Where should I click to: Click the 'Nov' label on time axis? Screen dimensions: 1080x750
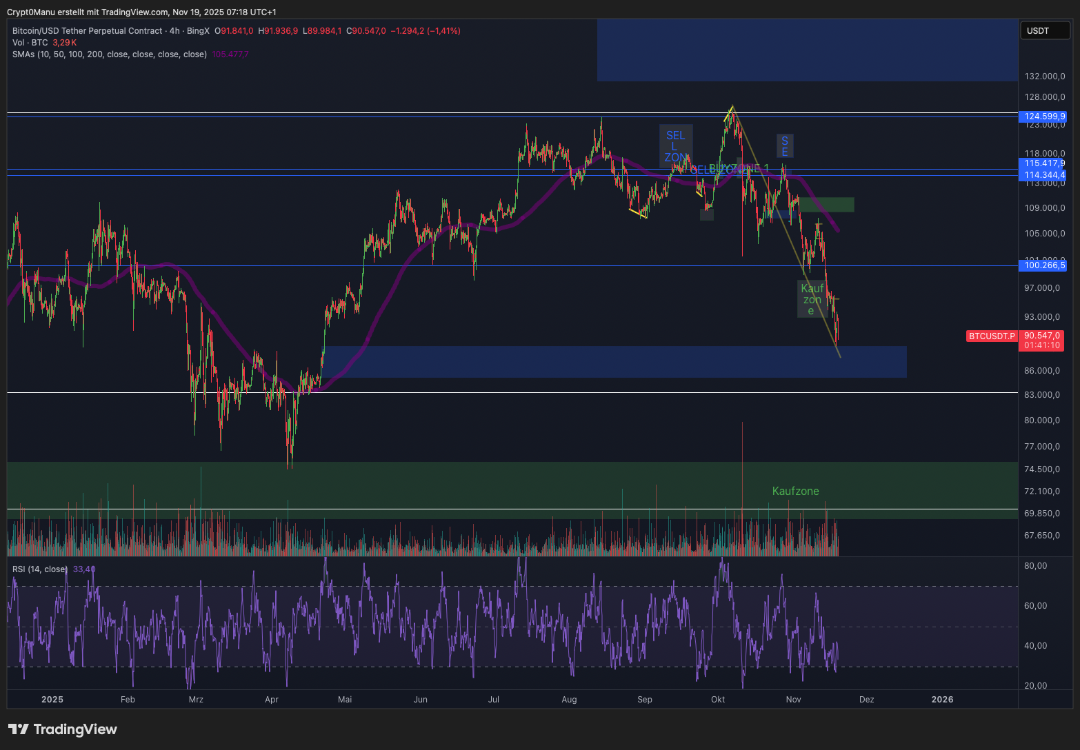[793, 700]
